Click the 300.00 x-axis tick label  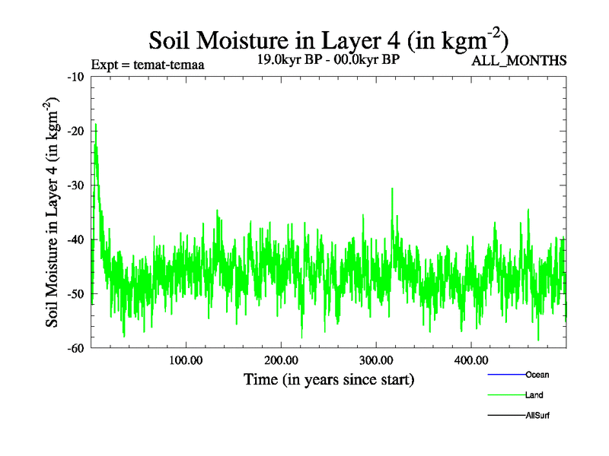pyautogui.click(x=376, y=360)
